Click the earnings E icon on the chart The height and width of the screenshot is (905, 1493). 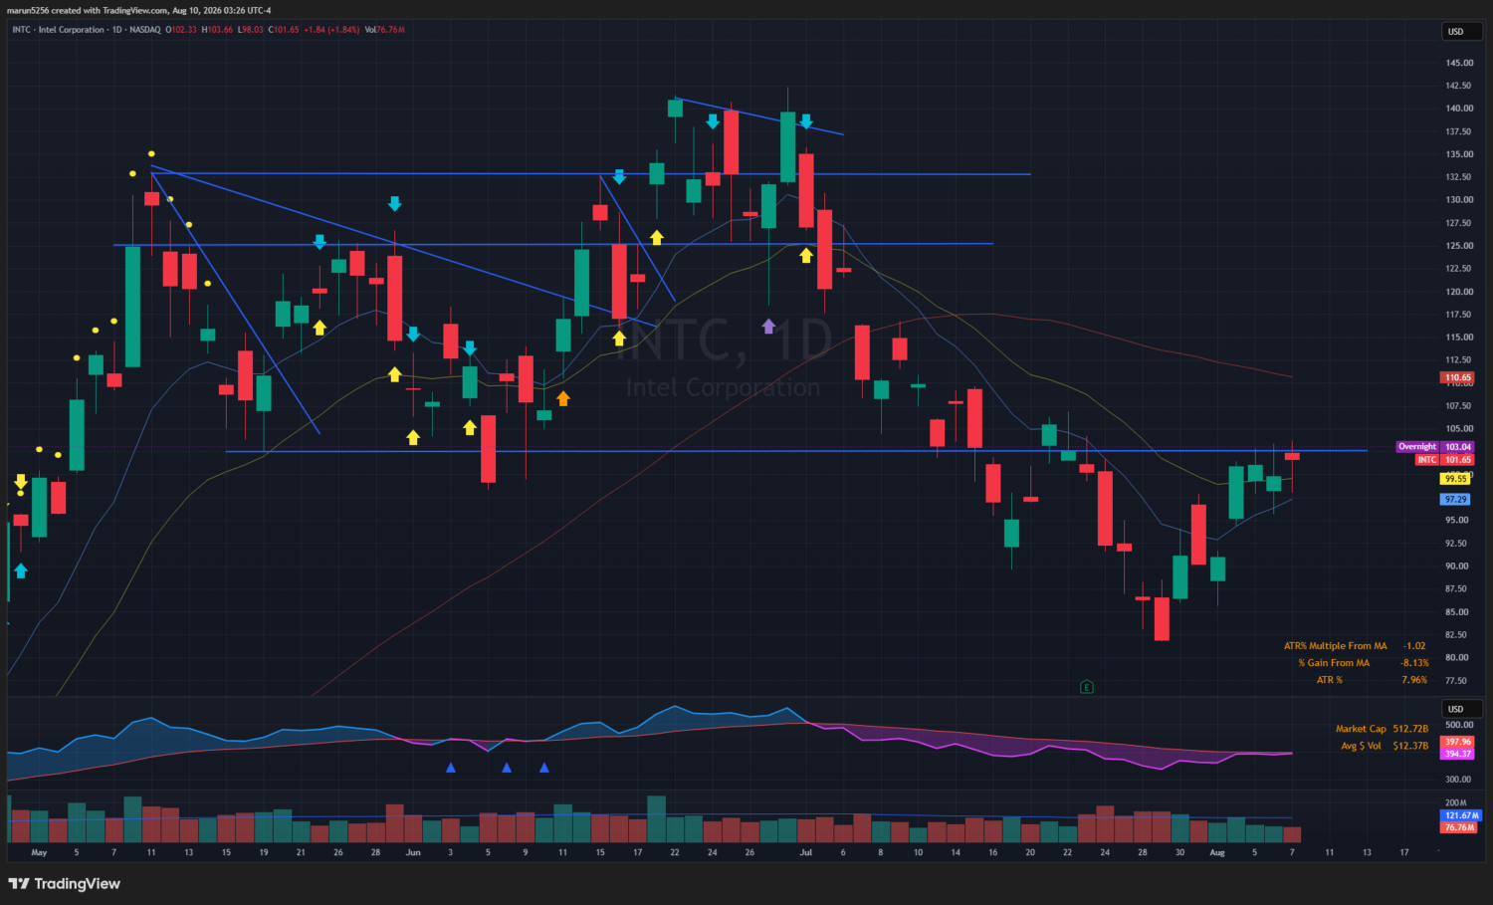point(1087,687)
